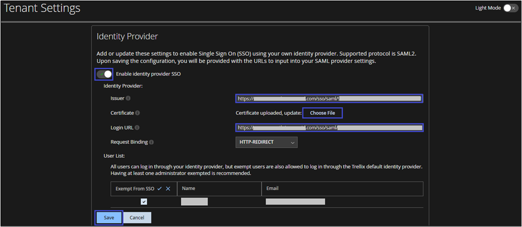Click the Login URL info icon

137,128
